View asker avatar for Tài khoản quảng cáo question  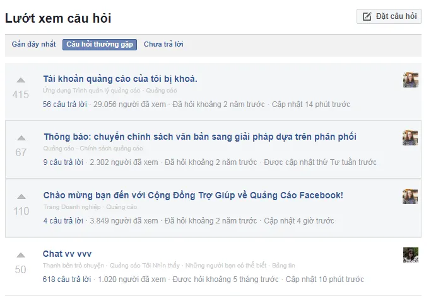(x=411, y=80)
